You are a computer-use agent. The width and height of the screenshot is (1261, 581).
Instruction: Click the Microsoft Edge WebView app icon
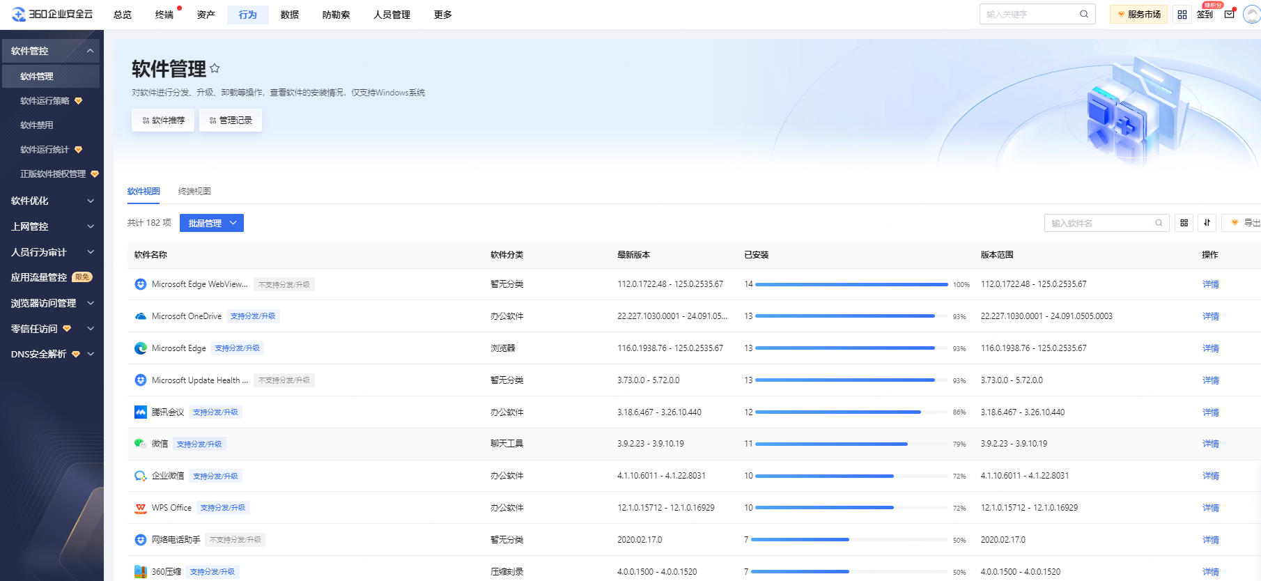[x=140, y=284]
